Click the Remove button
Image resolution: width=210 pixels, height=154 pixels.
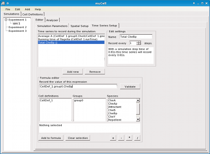click(x=95, y=72)
